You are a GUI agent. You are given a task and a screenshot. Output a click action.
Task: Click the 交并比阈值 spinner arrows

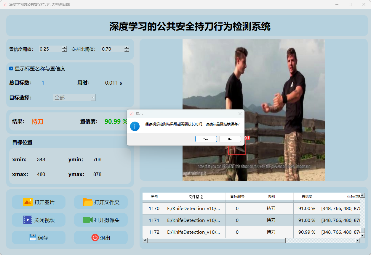(127, 49)
